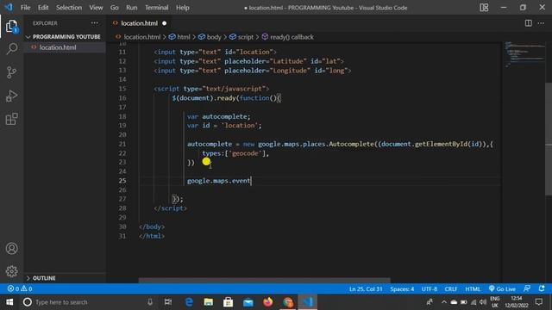Open Run and Debug view
Image resolution: width=552 pixels, height=310 pixels.
11,96
